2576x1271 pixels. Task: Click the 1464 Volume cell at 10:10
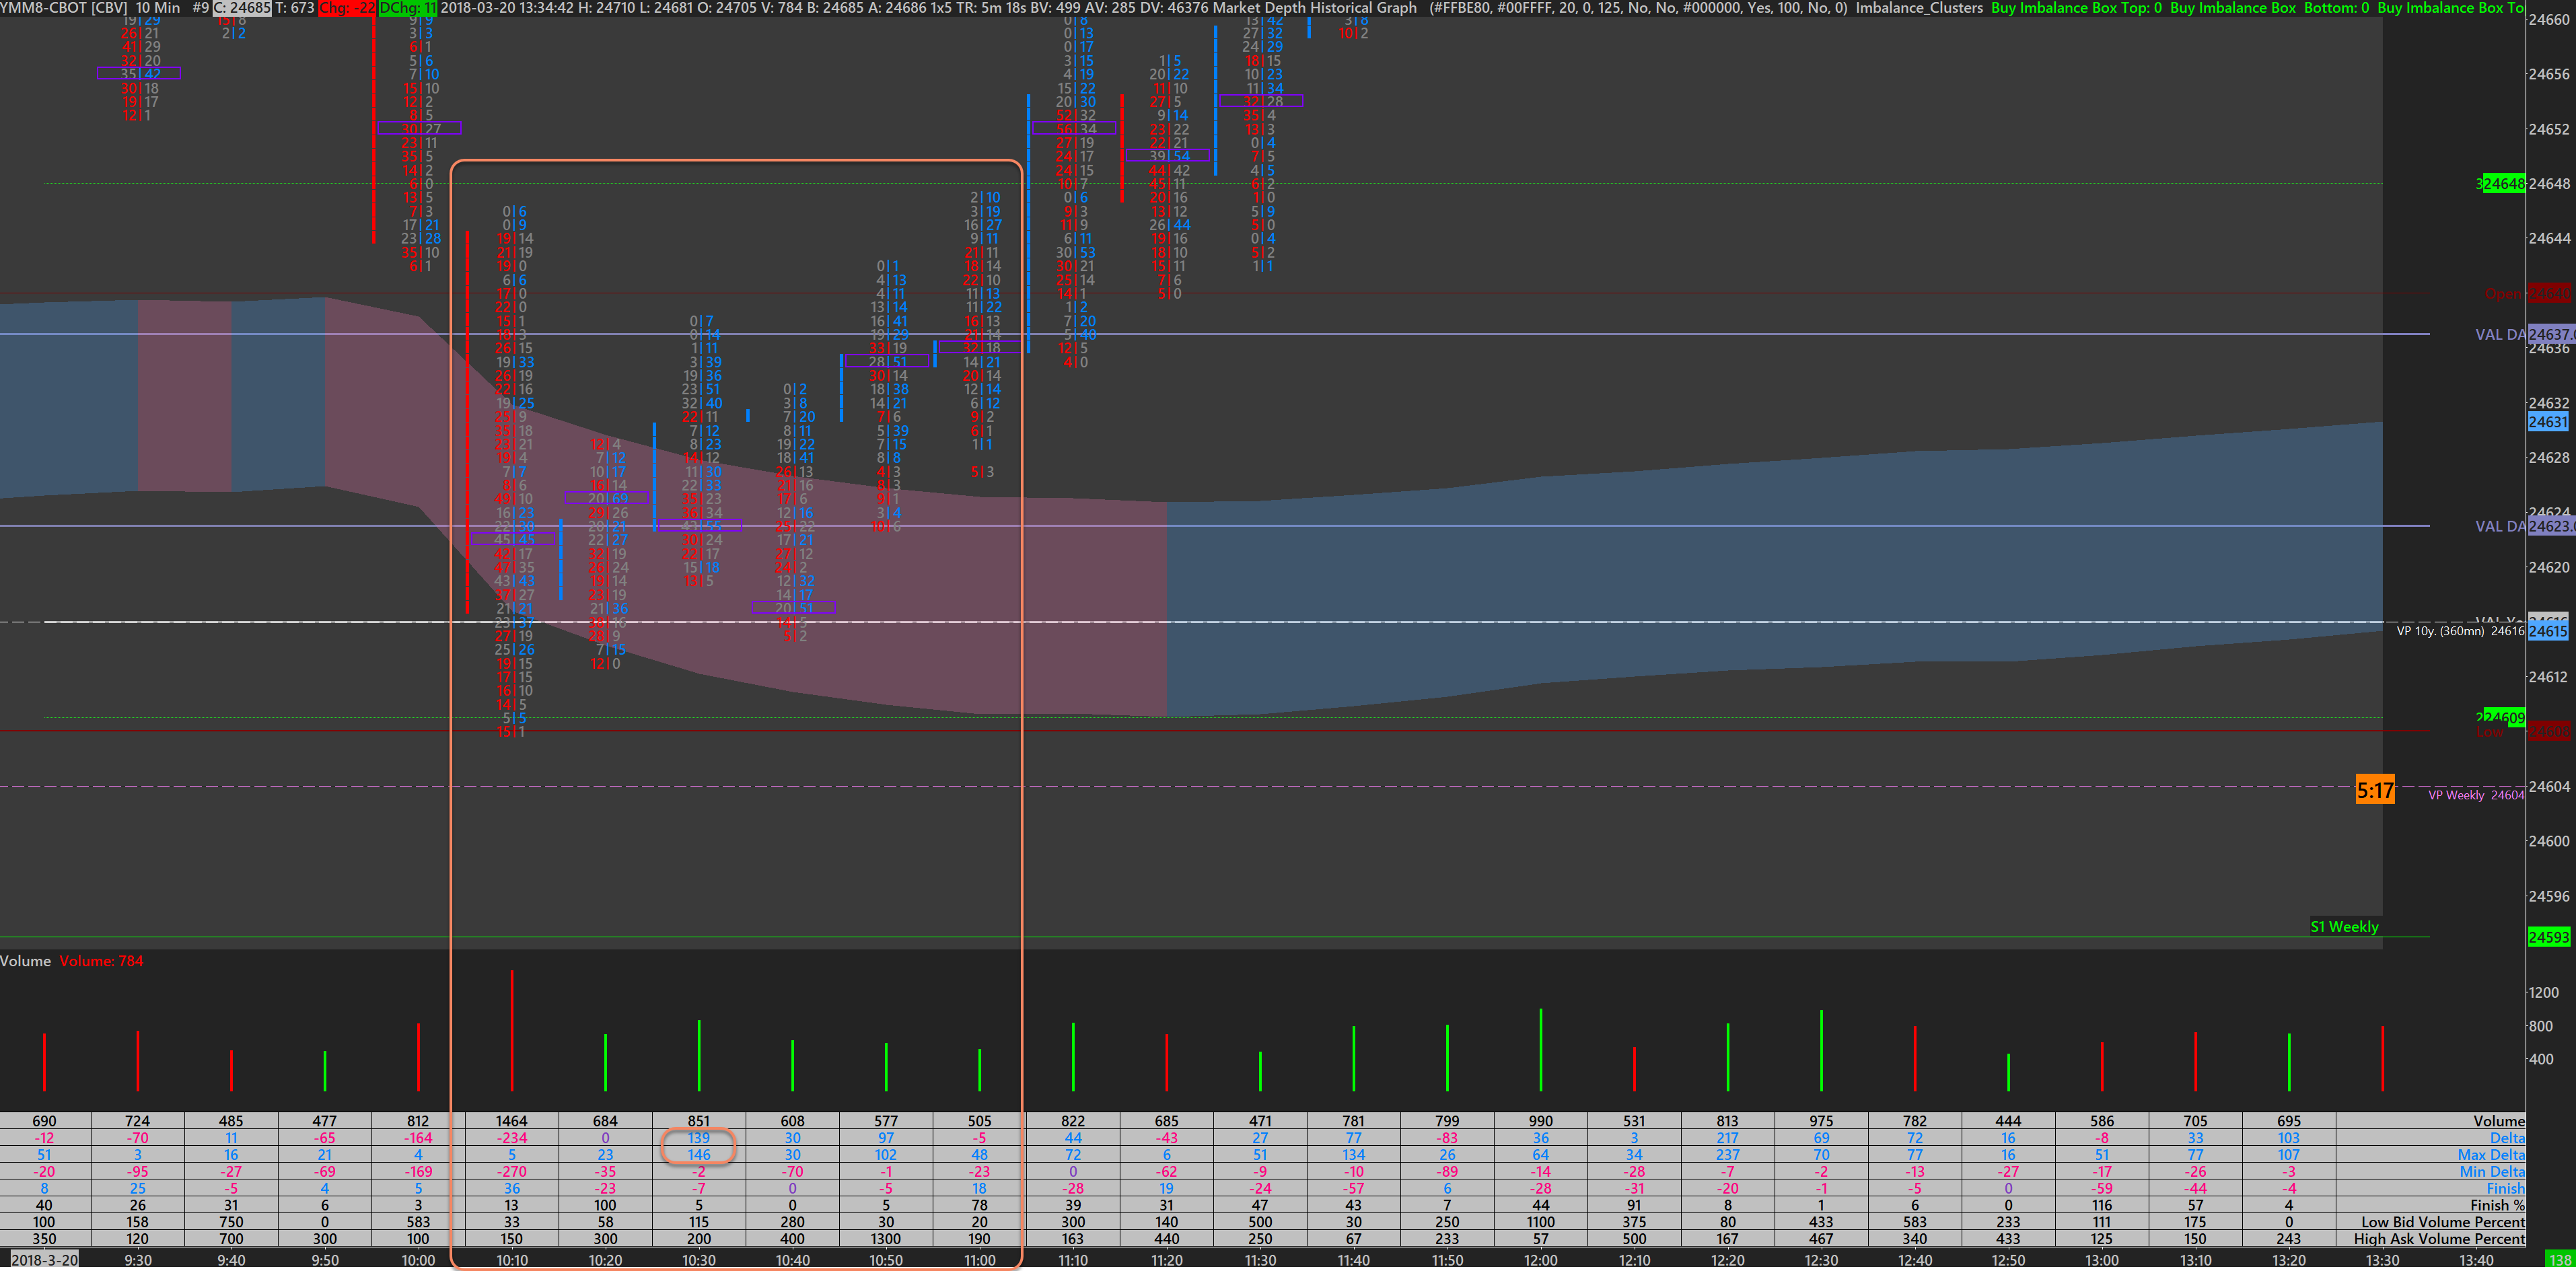point(511,1121)
